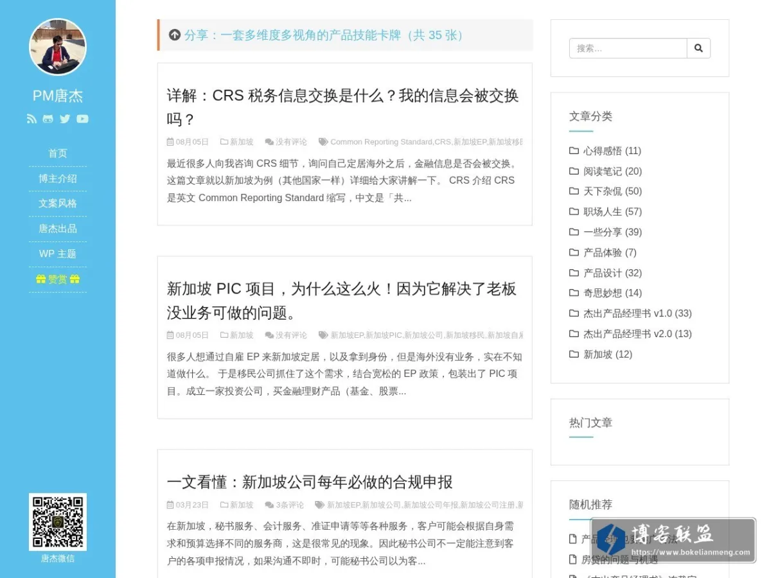Screen dimensions: 771x578
Task: Click 新加坡 category under CRS article
Action: pyautogui.click(x=242, y=142)
